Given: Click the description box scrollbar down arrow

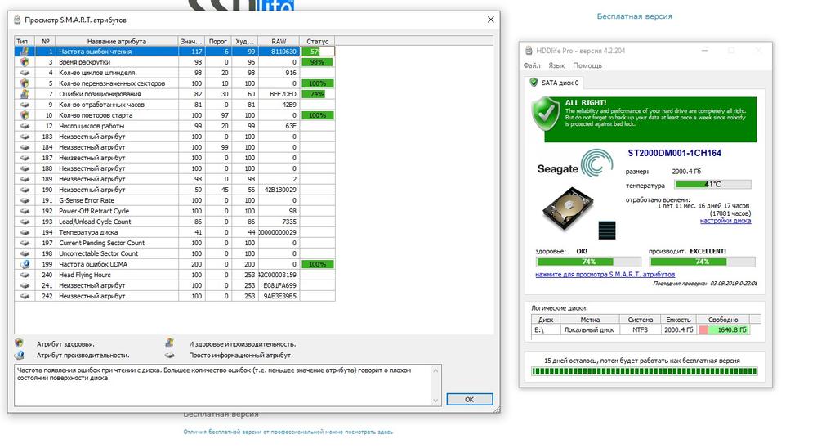Looking at the screenshot, I should click(x=435, y=401).
